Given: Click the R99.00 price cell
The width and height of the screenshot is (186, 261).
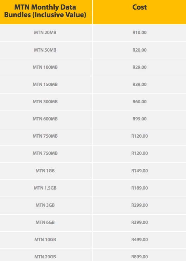Looking at the screenshot, I should 140,119.
